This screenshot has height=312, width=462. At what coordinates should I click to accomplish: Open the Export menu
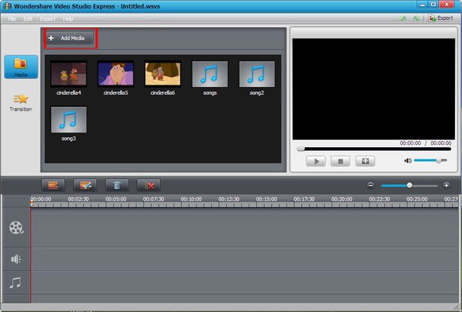pos(48,18)
